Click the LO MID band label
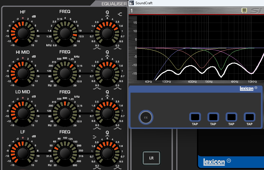Image resolution: width=264 pixels, height=170 pixels. (x=23, y=92)
